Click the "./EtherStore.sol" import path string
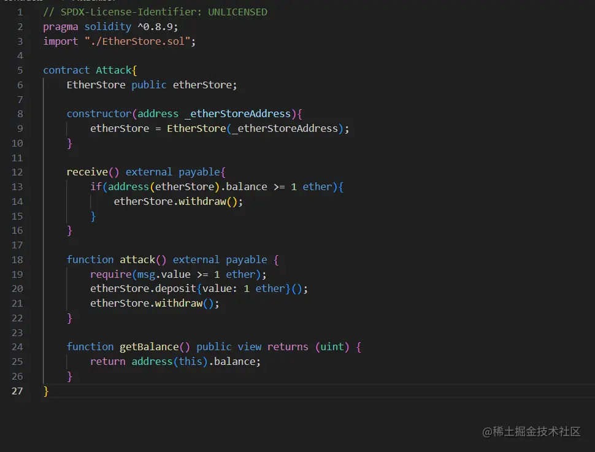This screenshot has width=595, height=452. pyautogui.click(x=137, y=41)
